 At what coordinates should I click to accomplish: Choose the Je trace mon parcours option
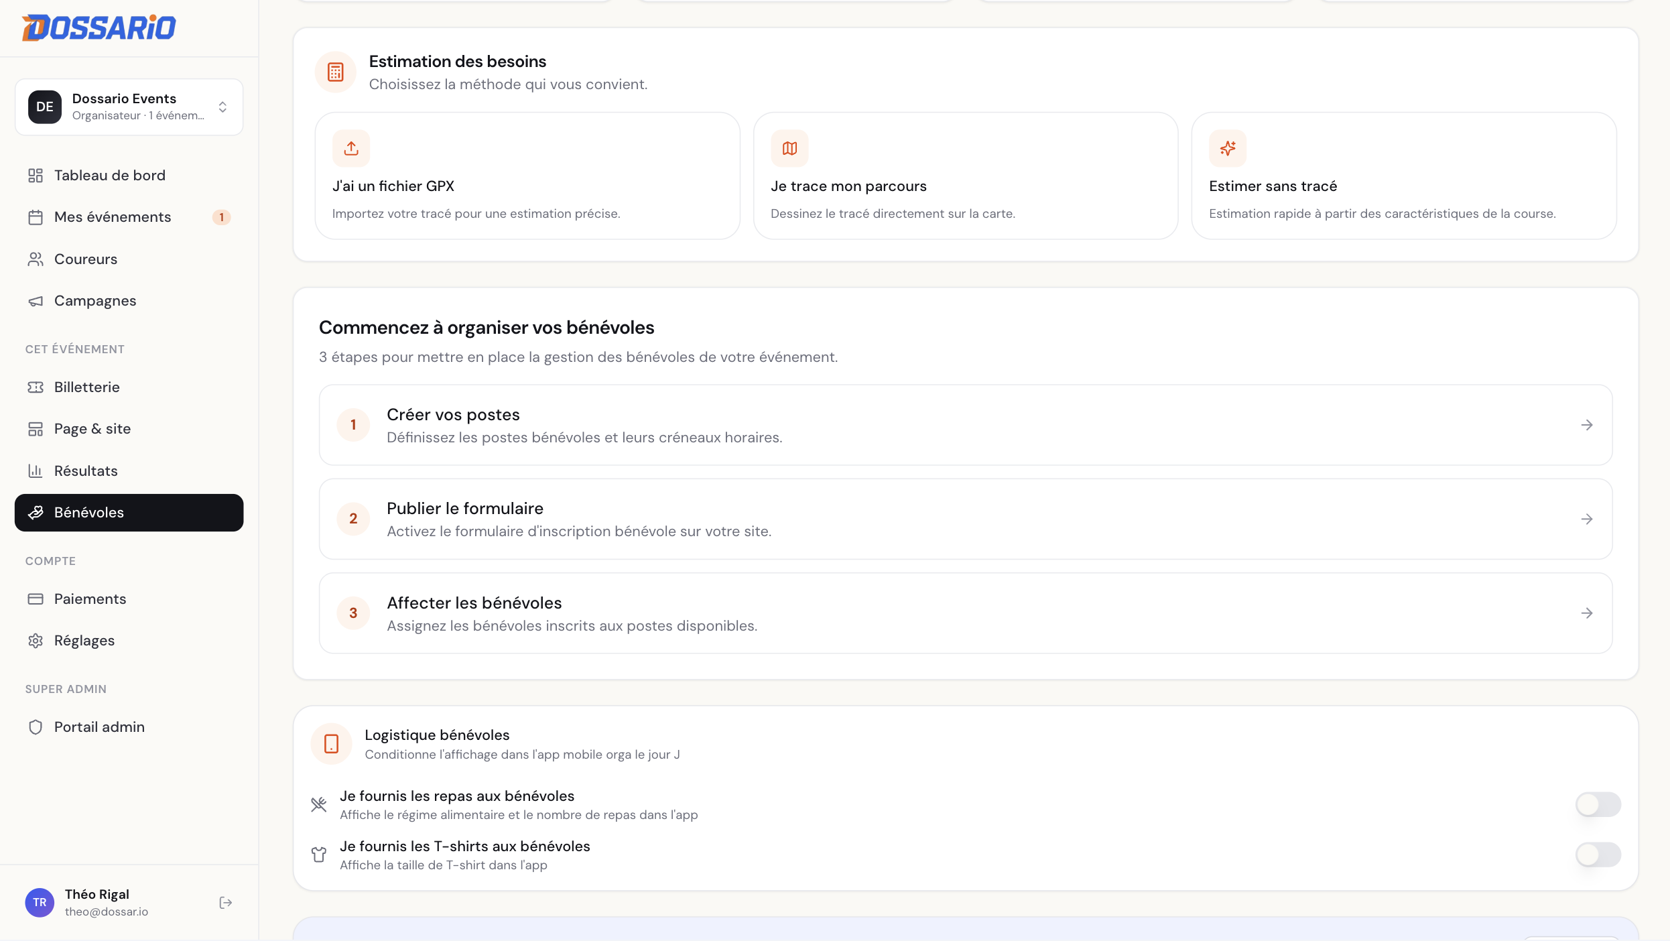(x=966, y=176)
